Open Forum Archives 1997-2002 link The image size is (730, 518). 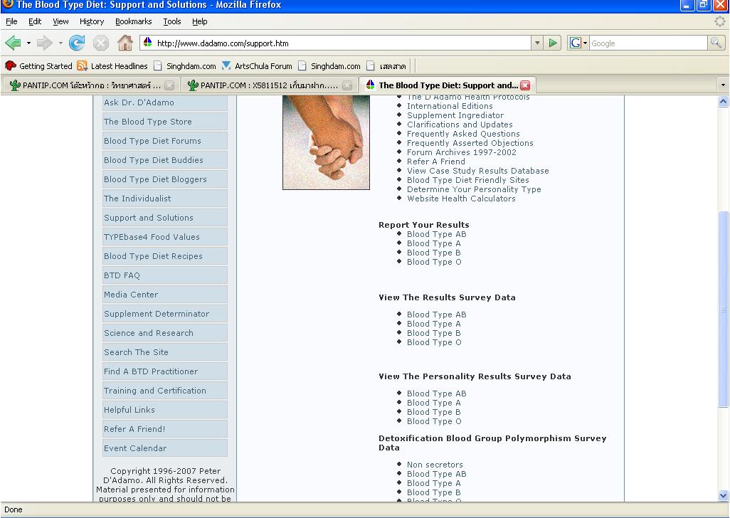pos(461,152)
